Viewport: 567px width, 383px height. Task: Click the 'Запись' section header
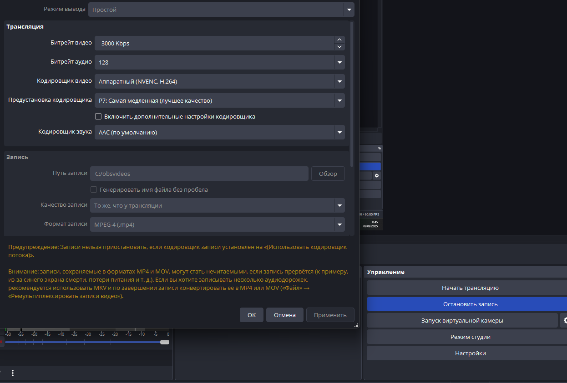click(x=17, y=157)
